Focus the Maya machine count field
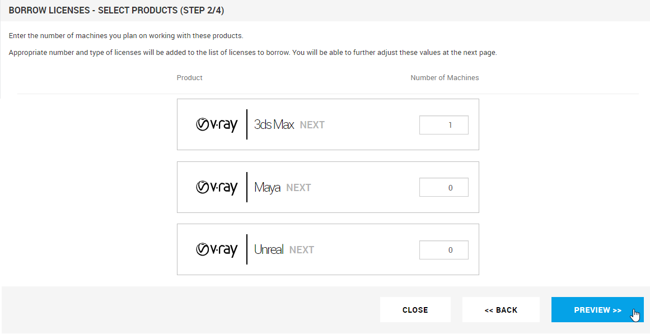 click(443, 188)
